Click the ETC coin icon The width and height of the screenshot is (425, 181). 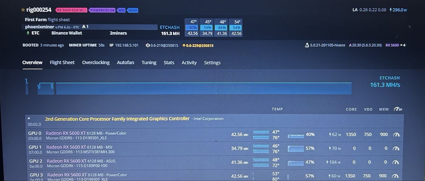click(28, 33)
